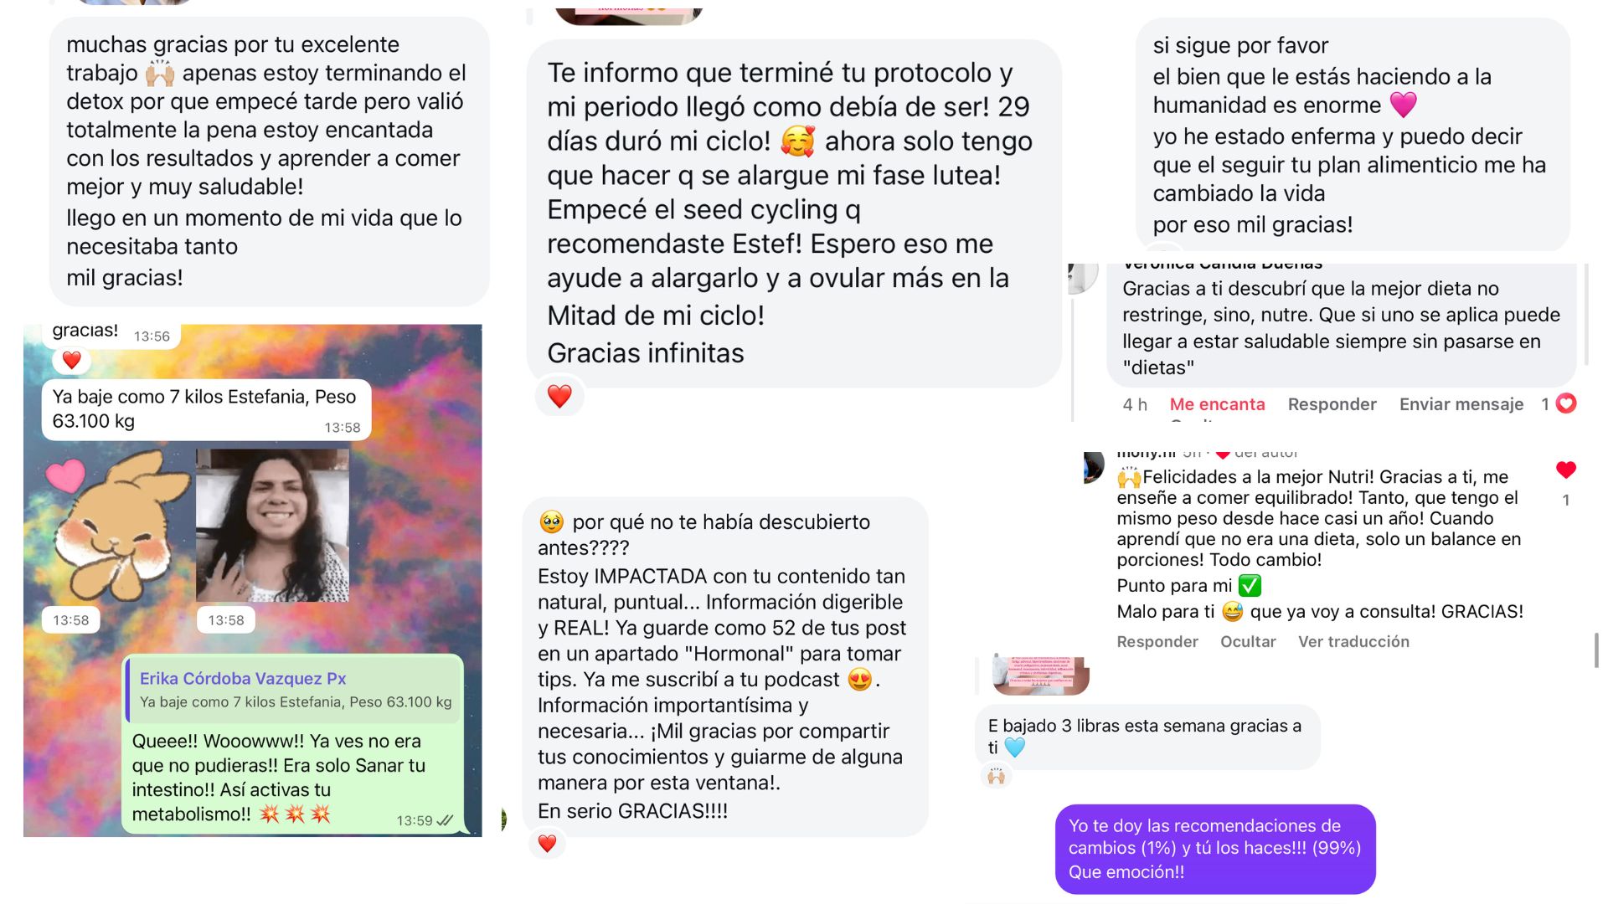Viewport: 1608px width, 904px height.
Task: Click Me encanta on Veronica's comment
Action: (x=1217, y=404)
